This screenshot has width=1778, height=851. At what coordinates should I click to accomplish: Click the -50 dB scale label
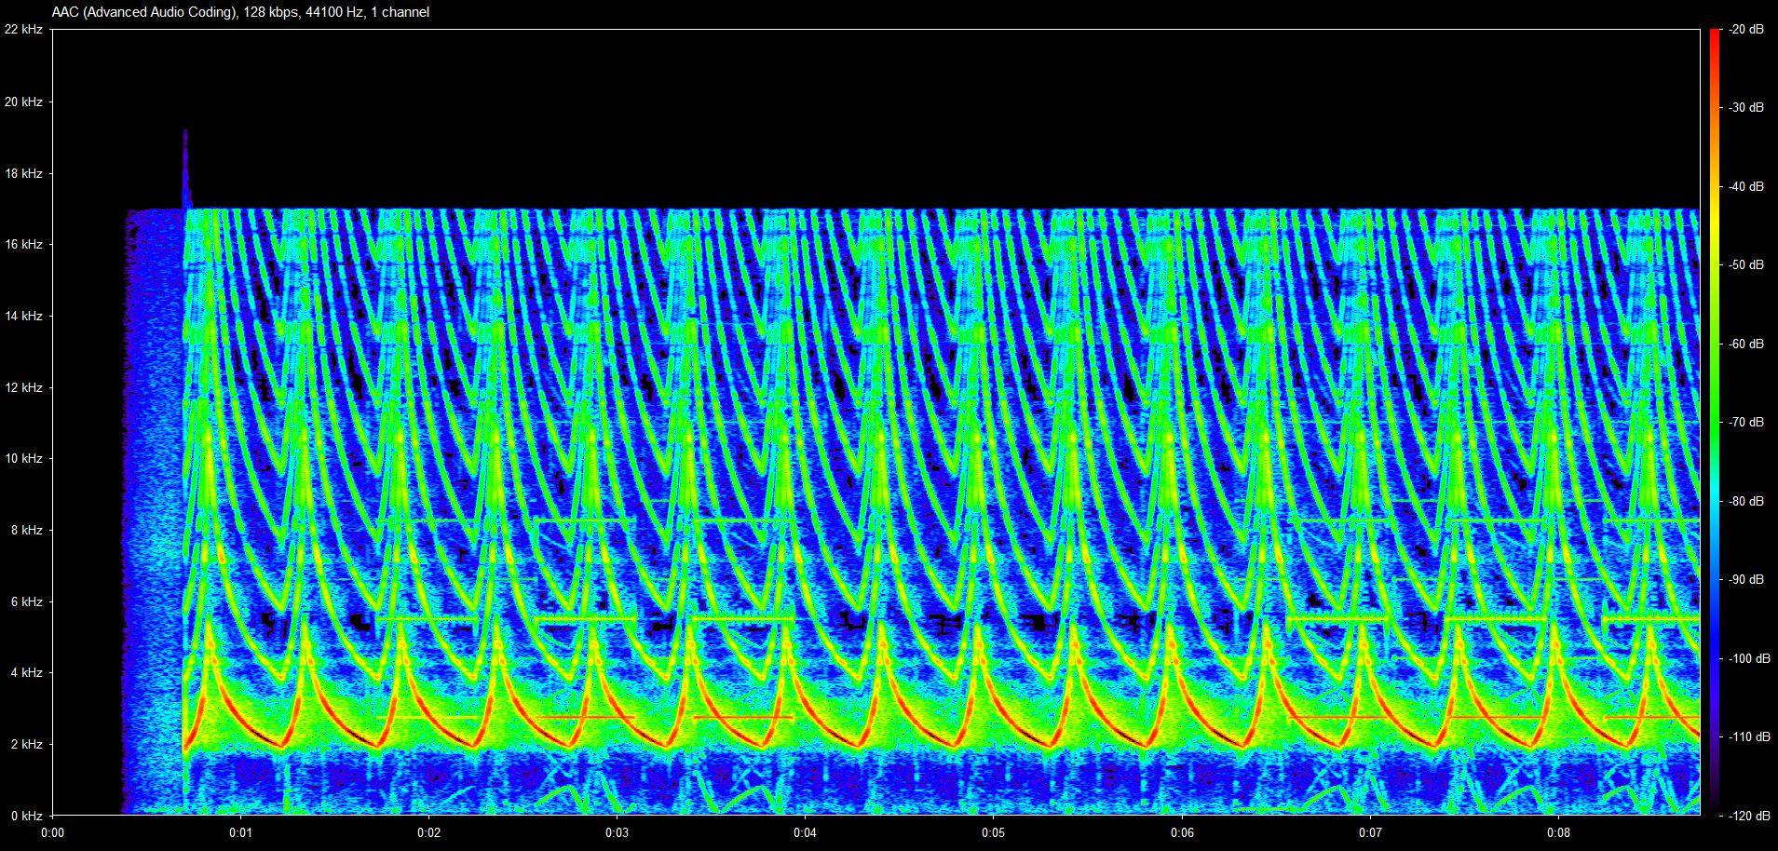pos(1745,265)
